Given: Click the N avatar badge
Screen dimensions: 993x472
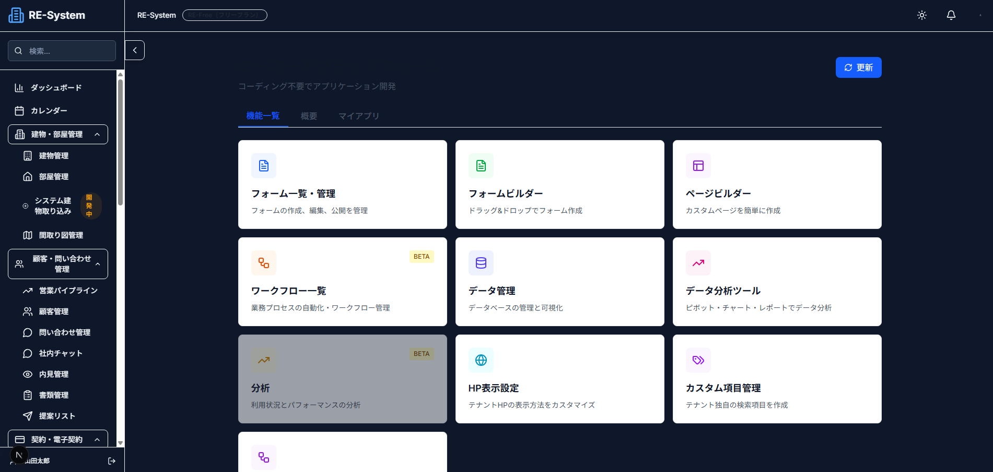Looking at the screenshot, I should click(19, 455).
